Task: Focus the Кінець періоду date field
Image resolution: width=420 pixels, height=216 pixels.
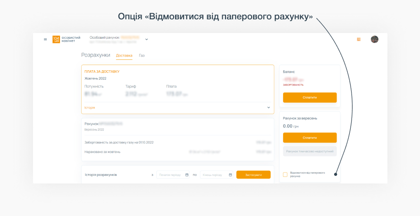Action: [x=214, y=175]
